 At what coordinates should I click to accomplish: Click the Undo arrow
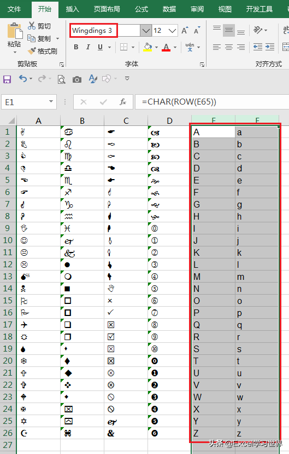tap(23, 78)
